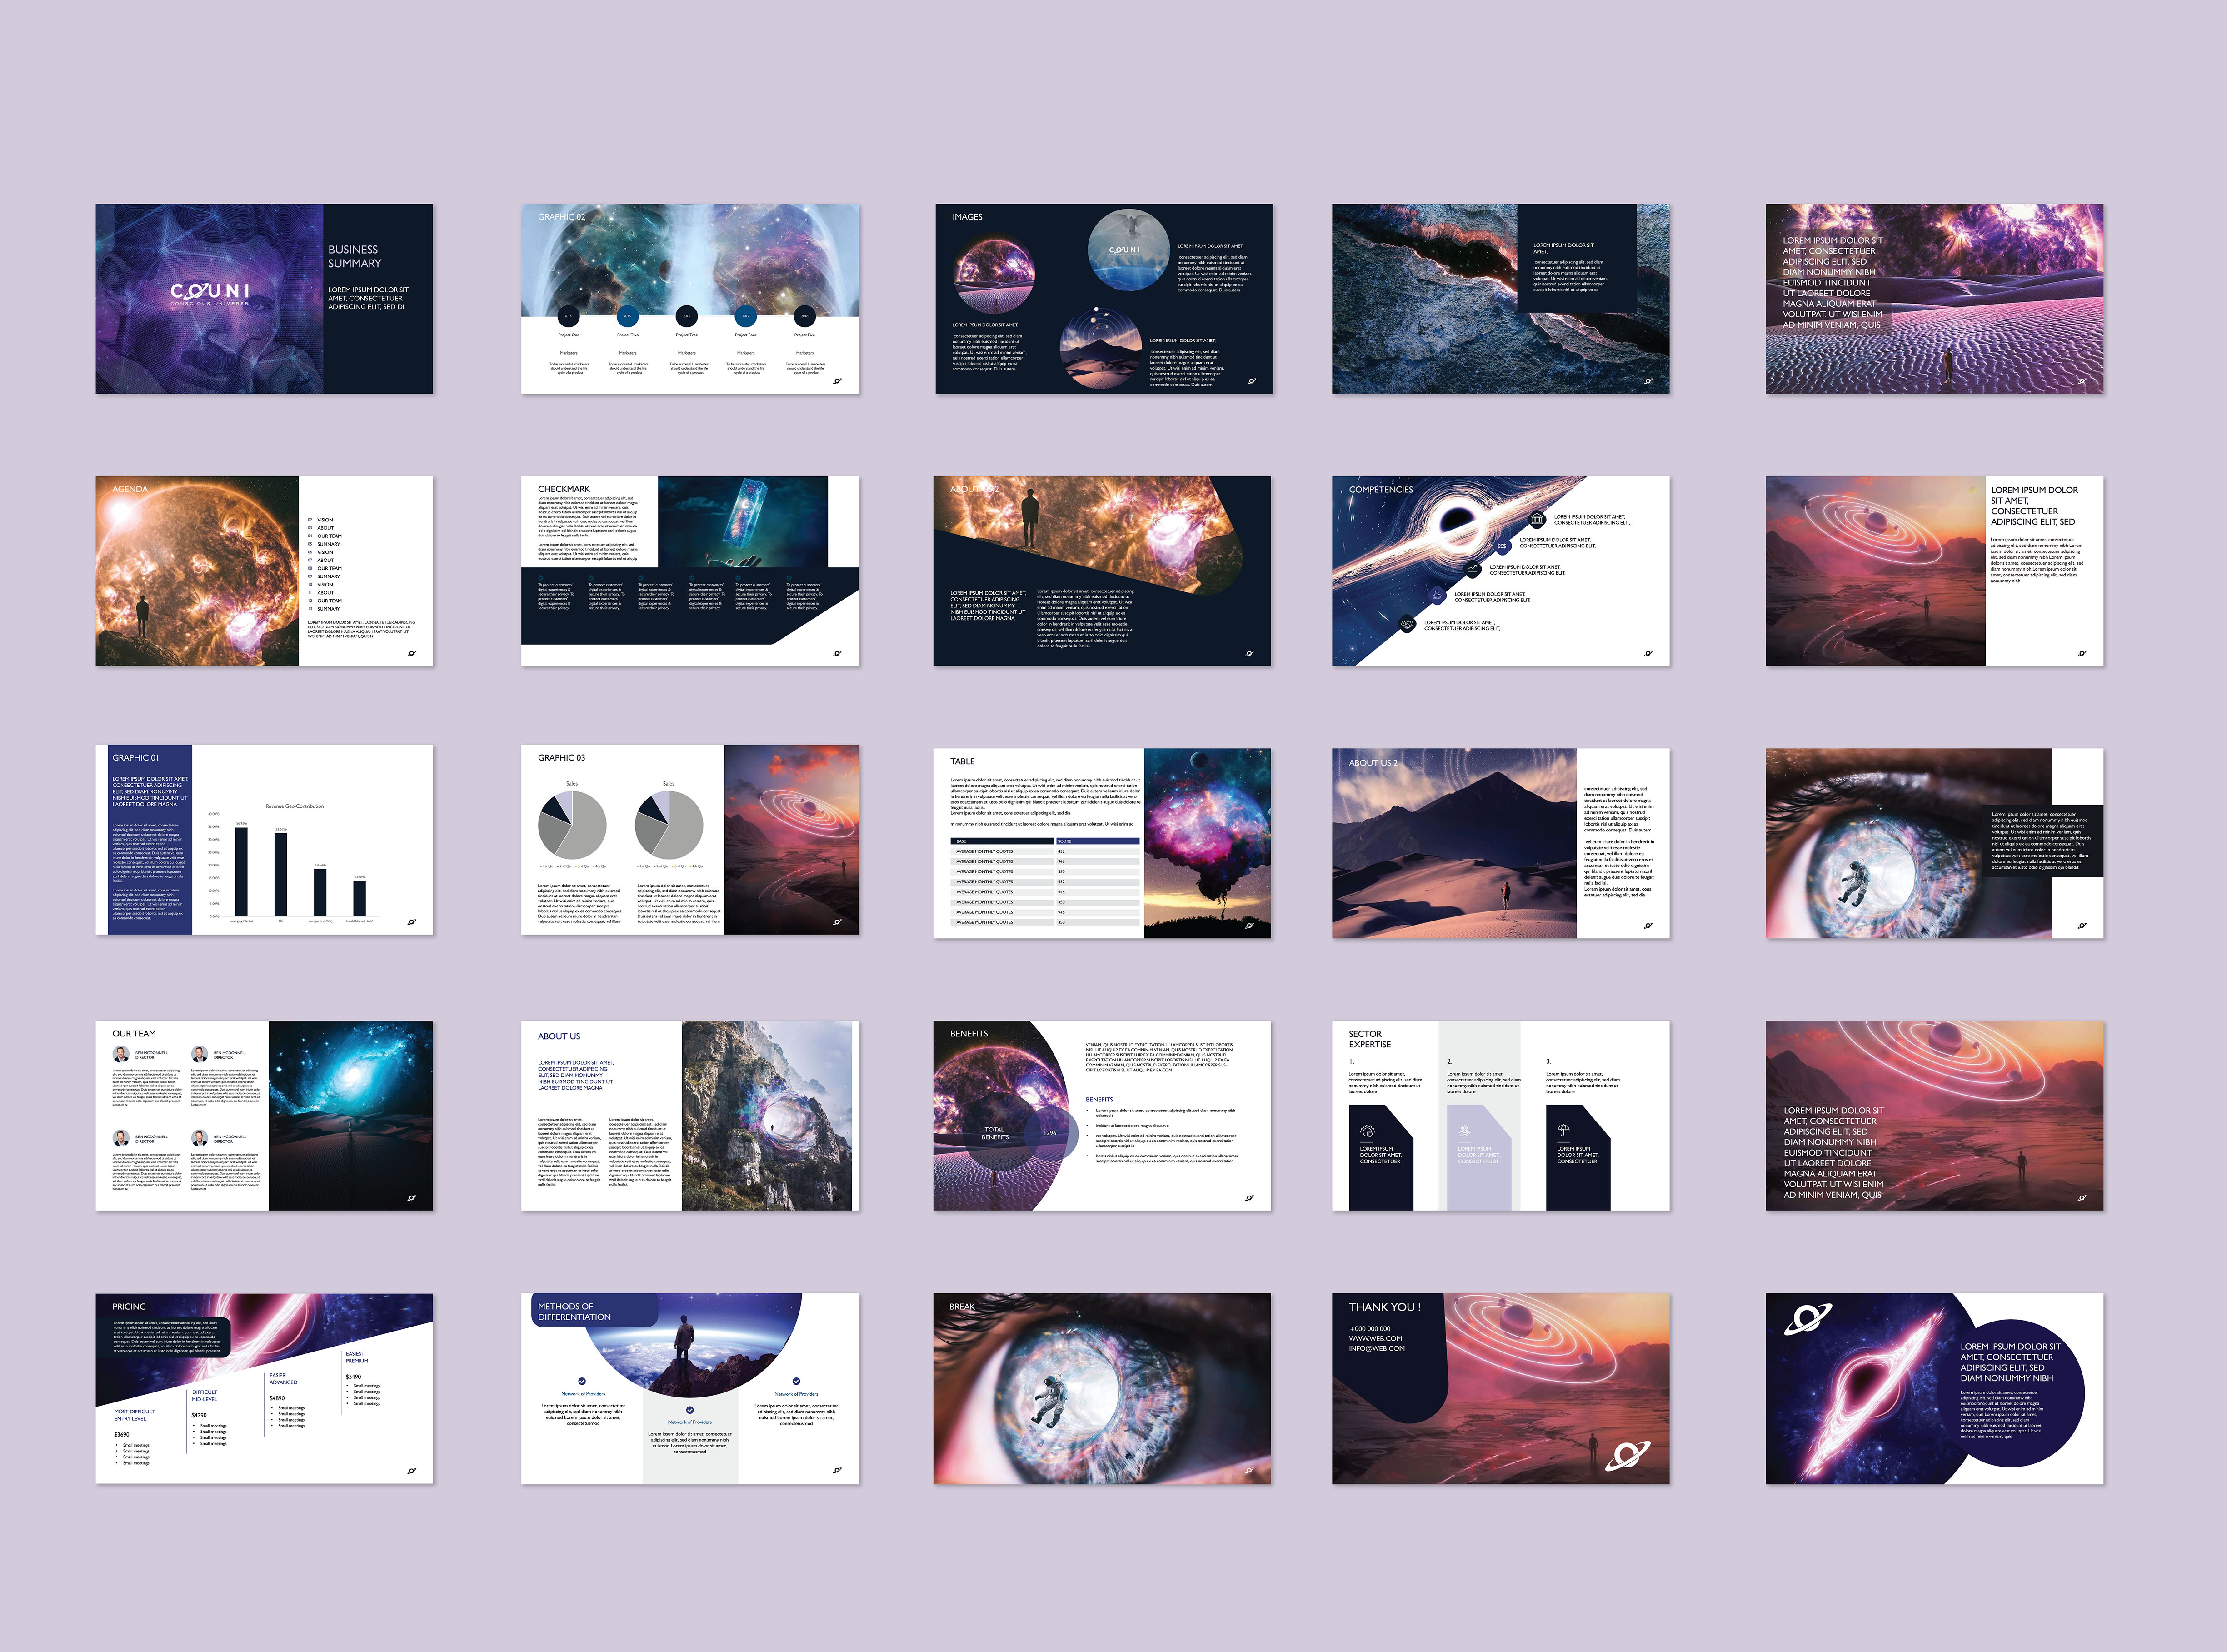Image resolution: width=2227 pixels, height=1652 pixels.
Task: Click the first timeline circle in Graphic 02
Action: 568,316
